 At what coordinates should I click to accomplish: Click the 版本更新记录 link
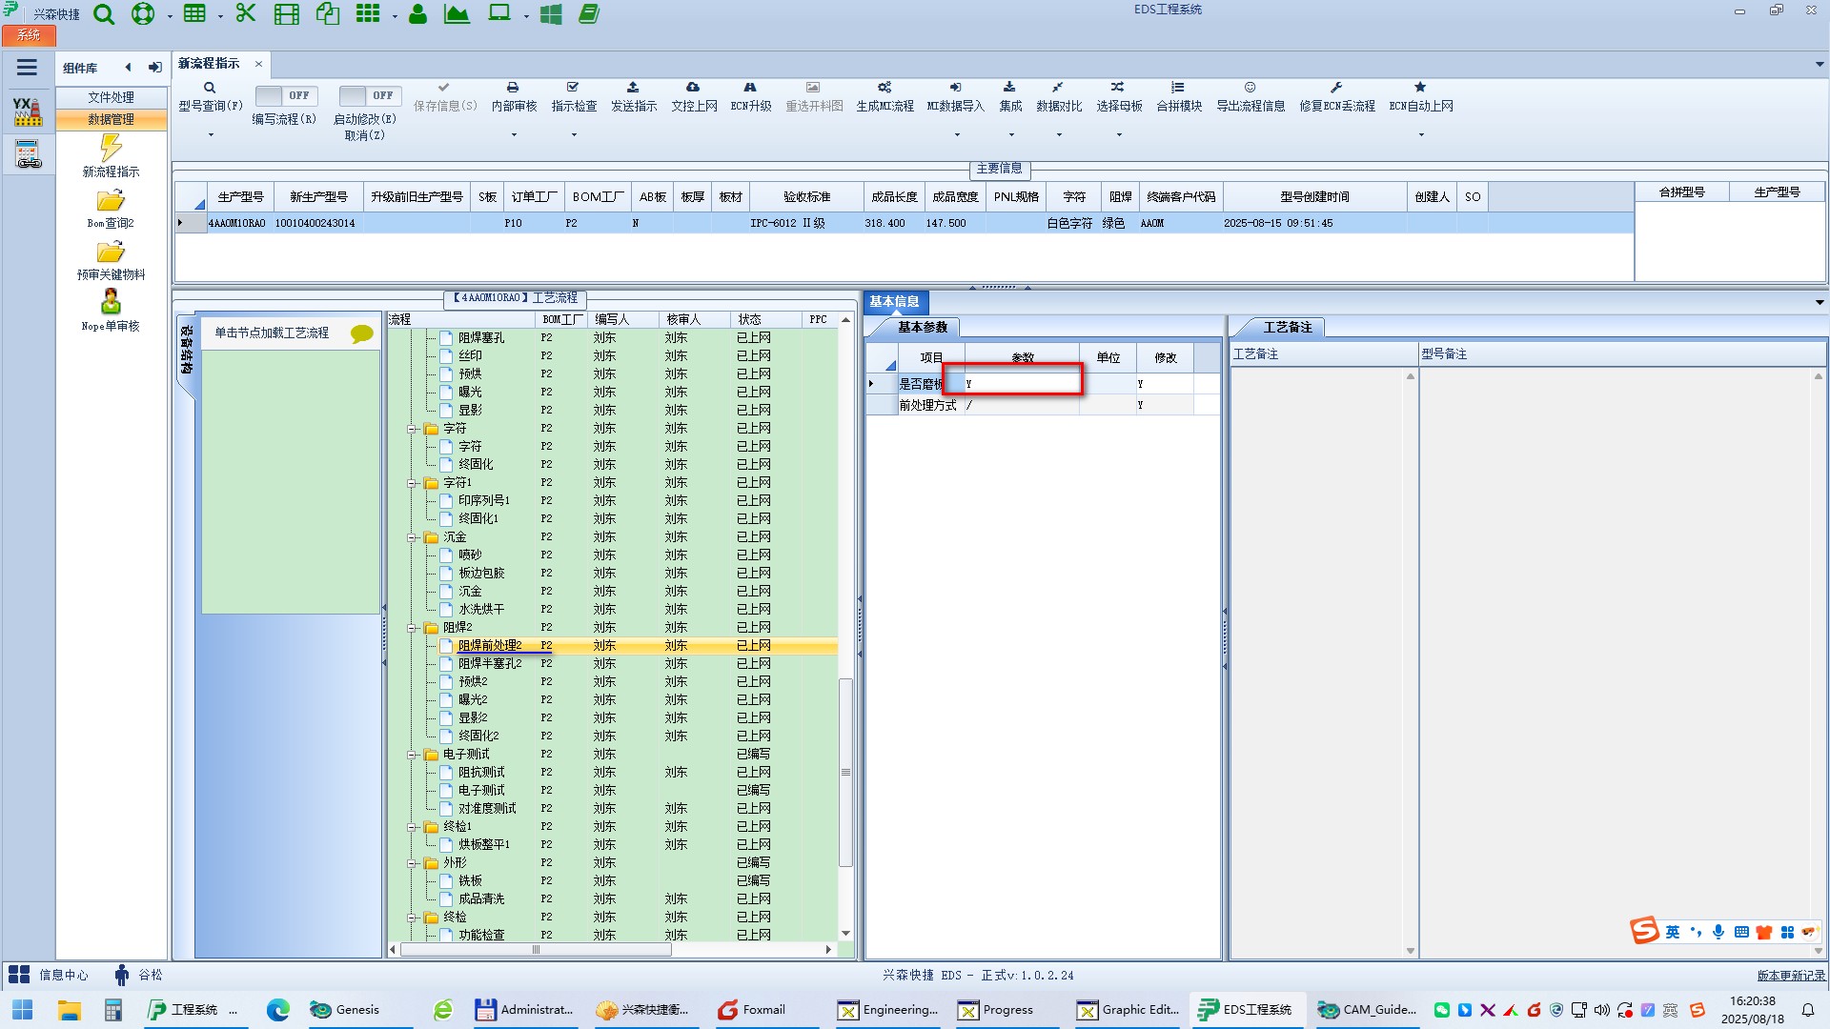1790,976
